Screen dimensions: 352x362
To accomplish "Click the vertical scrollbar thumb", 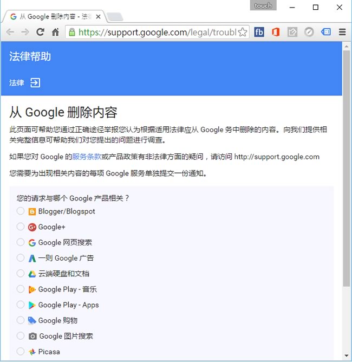I will pos(346,169).
